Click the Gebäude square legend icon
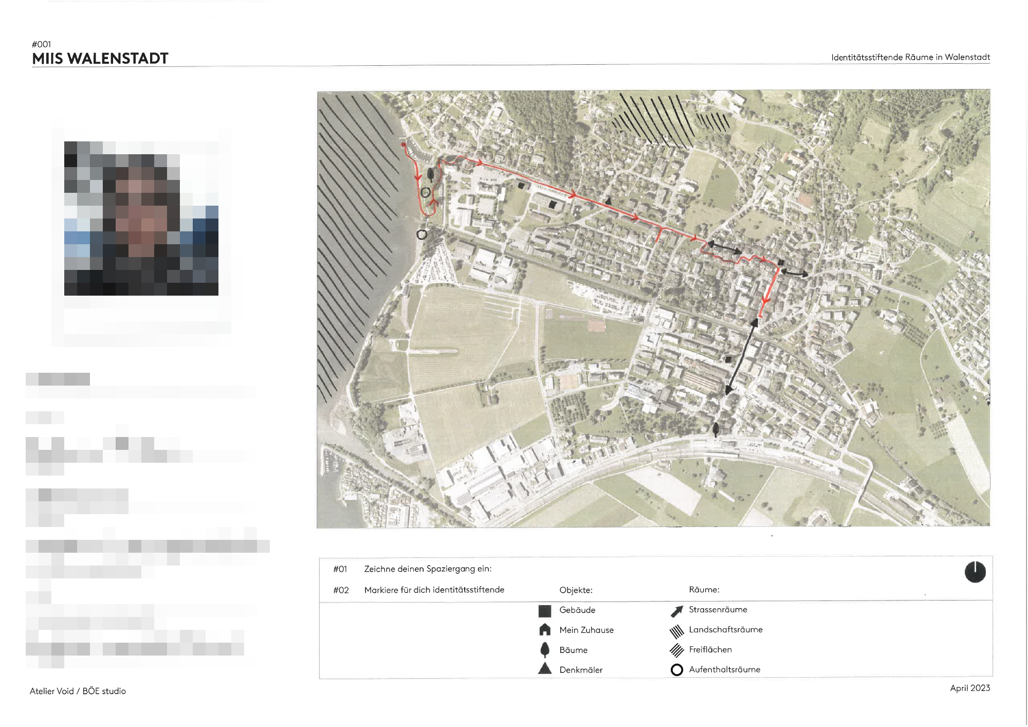Screen dimensions: 1028x727 pos(544,611)
